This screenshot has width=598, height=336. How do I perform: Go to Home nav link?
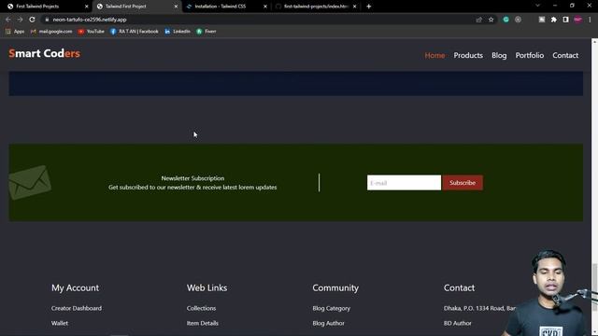click(434, 55)
